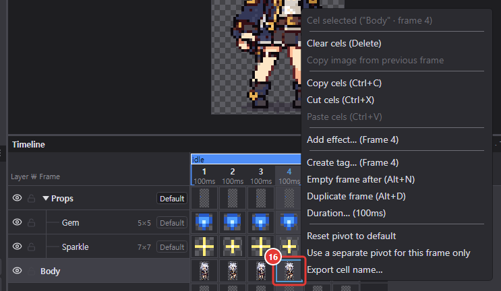Open Default dropdown for Props layer
This screenshot has height=291, width=501.
(172, 199)
